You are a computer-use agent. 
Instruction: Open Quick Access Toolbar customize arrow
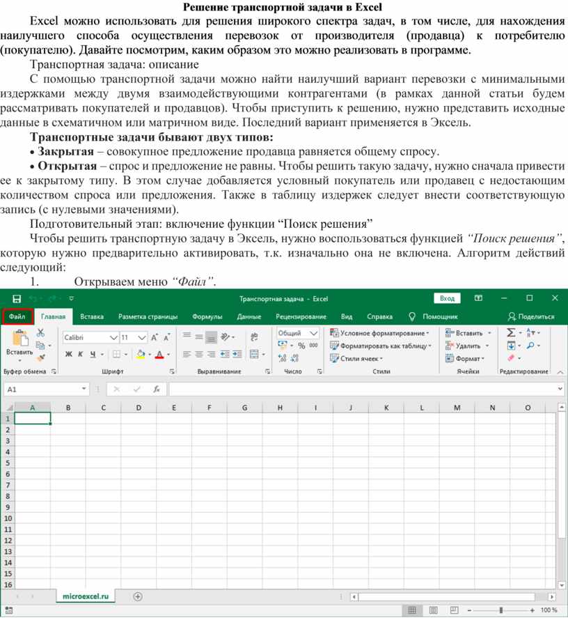point(71,298)
